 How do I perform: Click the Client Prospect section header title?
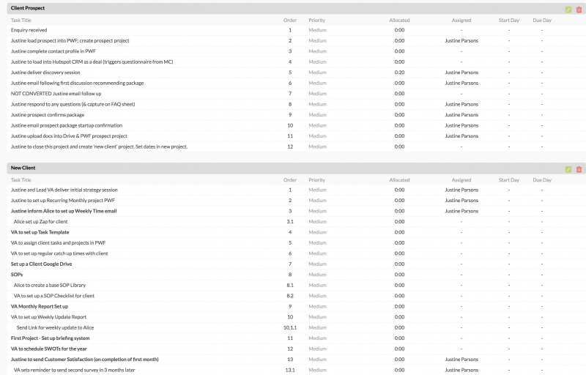point(28,8)
